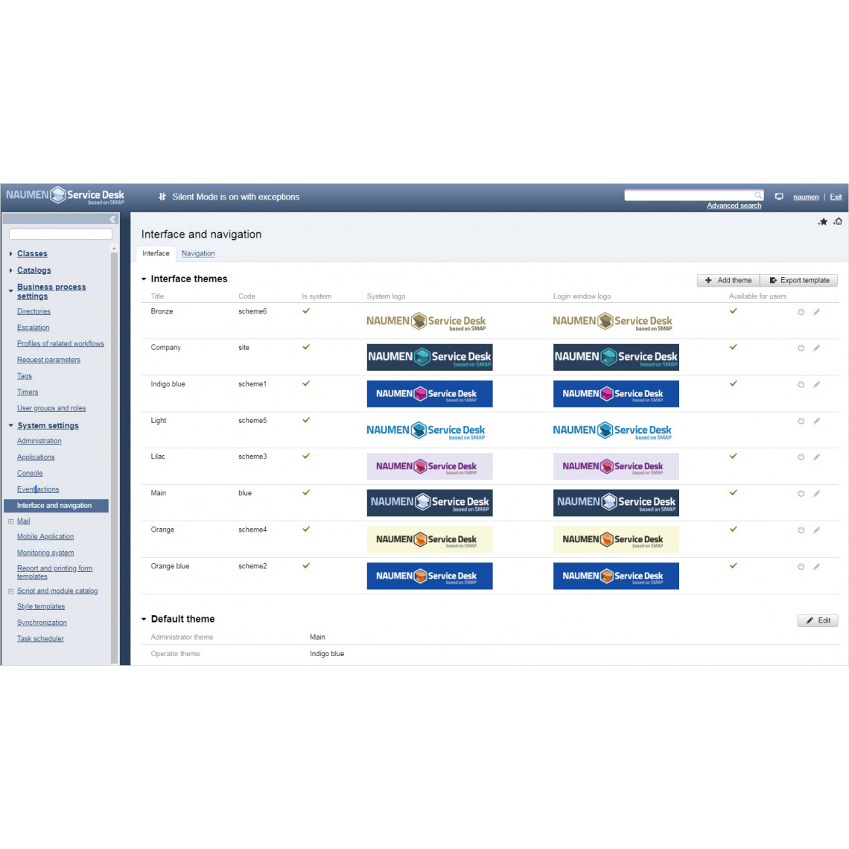Open the Mobile Application link

pyautogui.click(x=45, y=536)
